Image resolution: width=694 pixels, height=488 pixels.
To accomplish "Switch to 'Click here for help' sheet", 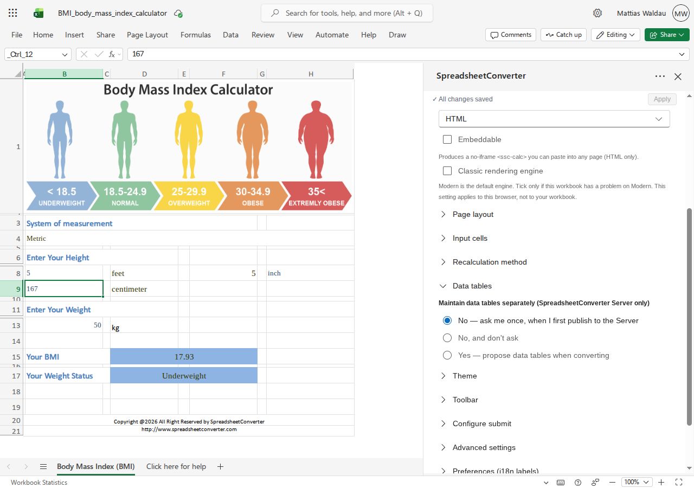I will point(176,466).
